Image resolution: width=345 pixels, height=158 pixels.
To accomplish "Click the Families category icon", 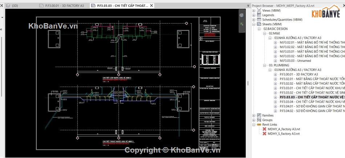I will 259,115.
